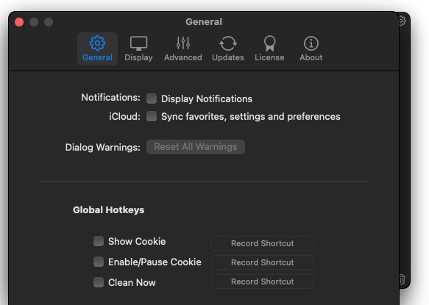Click the Display tab label
Screen dimensions: 429x305
pos(138,57)
